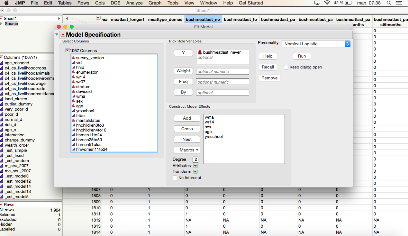Click the data type icon beside maritalstatus

73,120
